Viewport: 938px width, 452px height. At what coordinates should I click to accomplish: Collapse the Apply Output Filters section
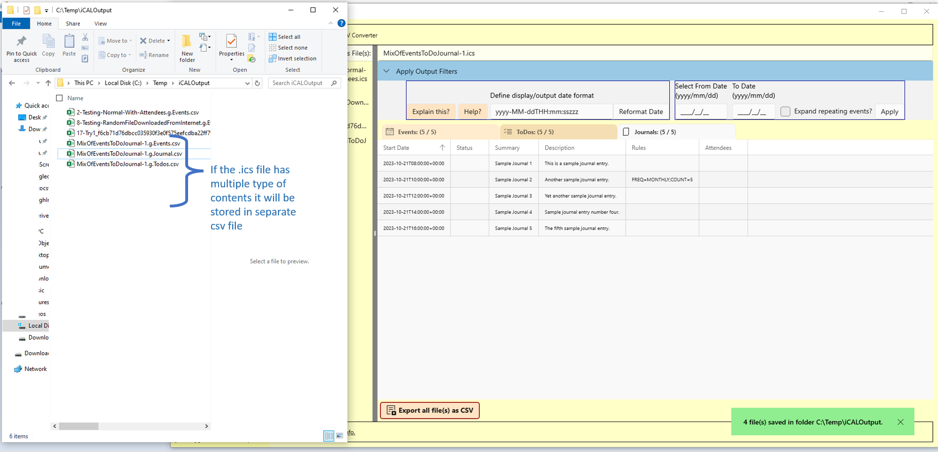click(386, 71)
